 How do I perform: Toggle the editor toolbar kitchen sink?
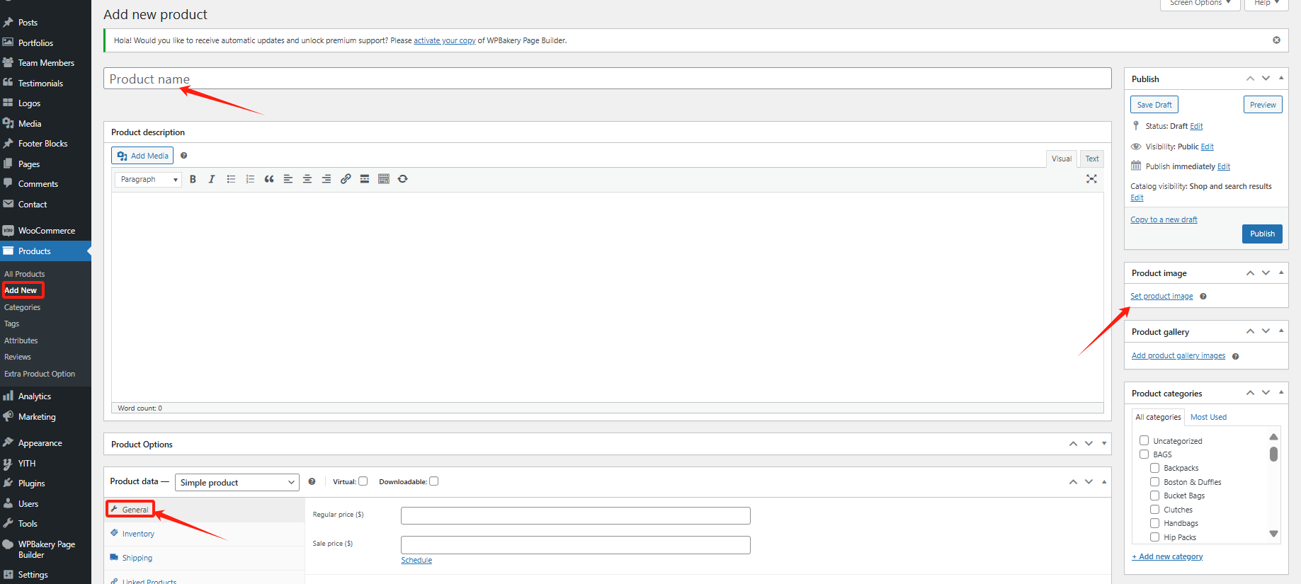[384, 179]
